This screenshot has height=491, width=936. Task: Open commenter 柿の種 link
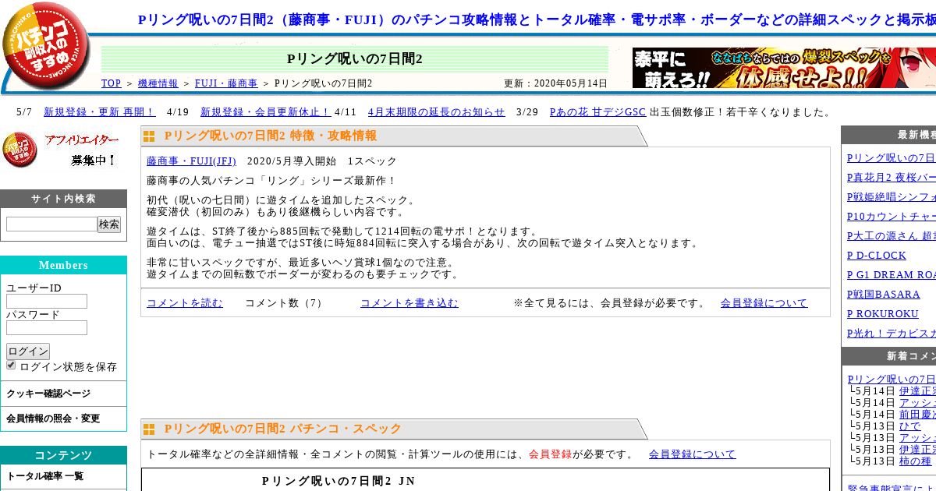point(916,461)
